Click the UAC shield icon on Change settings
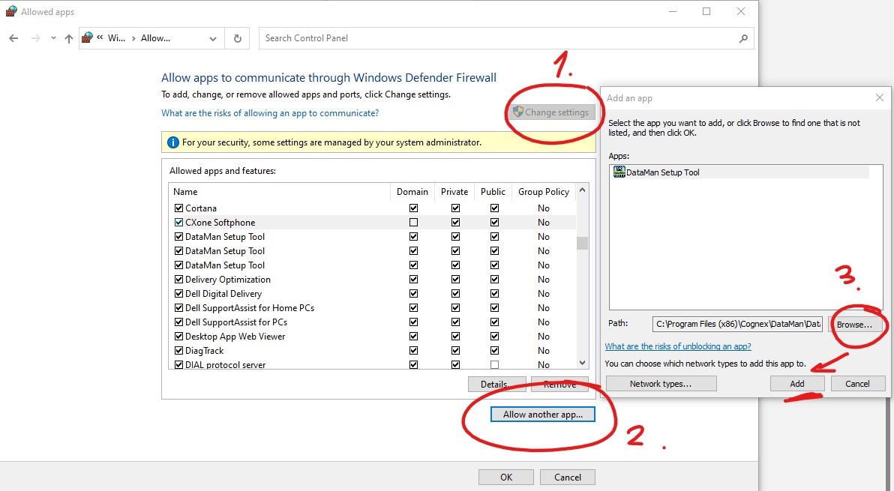The width and height of the screenshot is (894, 491). [518, 112]
